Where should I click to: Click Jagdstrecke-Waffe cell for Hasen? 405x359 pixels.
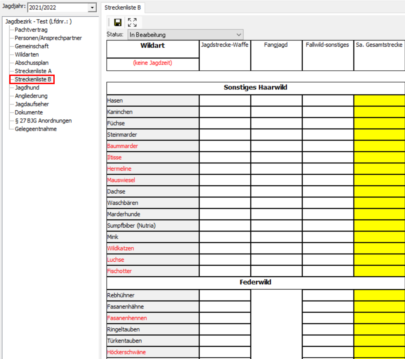tap(225, 101)
